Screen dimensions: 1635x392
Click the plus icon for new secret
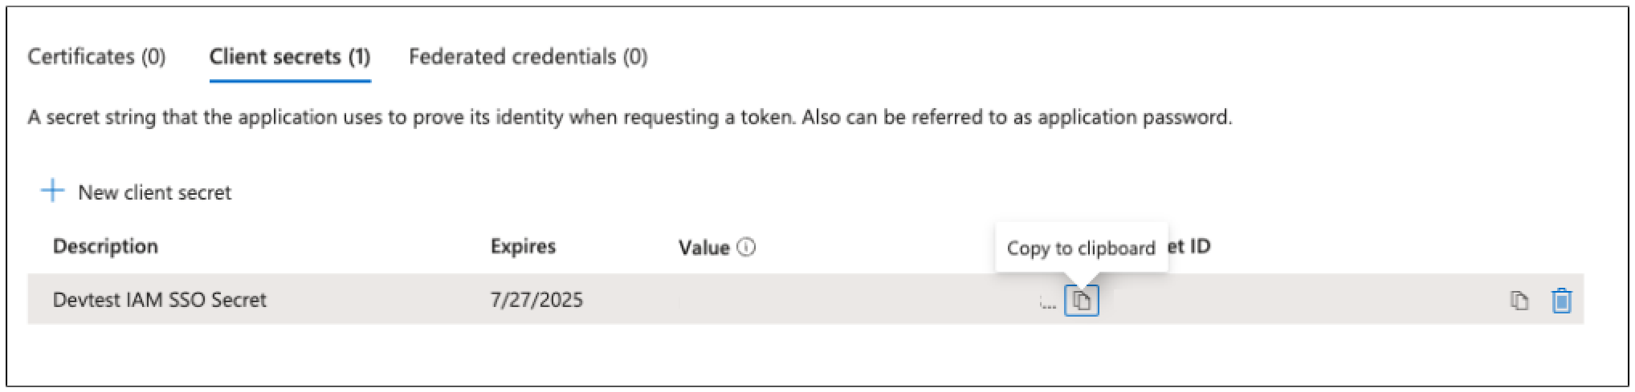coord(52,191)
